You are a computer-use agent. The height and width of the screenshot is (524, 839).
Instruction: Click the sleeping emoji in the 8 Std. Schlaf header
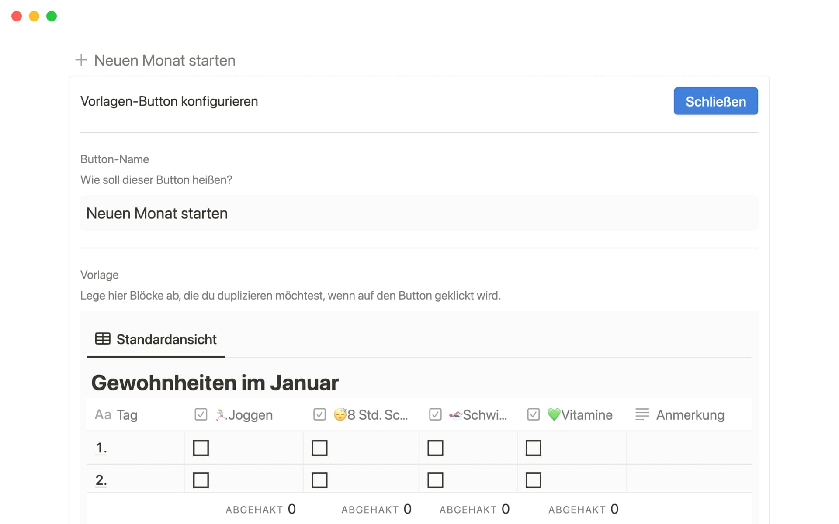(341, 414)
